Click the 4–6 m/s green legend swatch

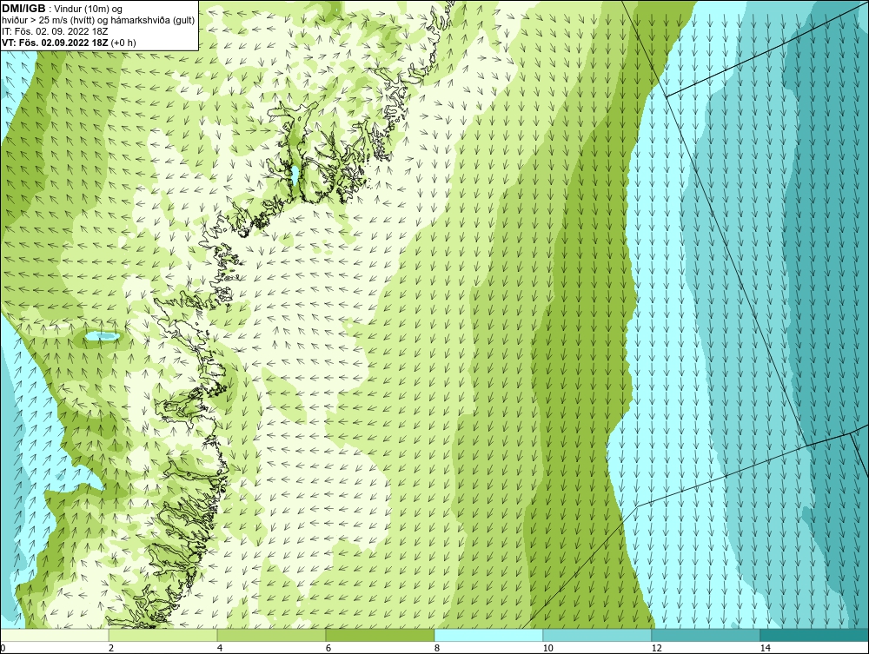(x=271, y=635)
